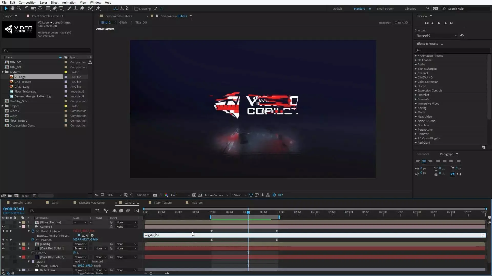Image resolution: width=492 pixels, height=276 pixels.
Task: Click Toggle Switches / Modes button
Action: 90,273
